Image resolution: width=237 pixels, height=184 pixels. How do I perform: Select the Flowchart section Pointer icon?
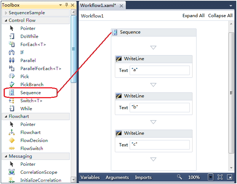pyautogui.click(x=12, y=124)
